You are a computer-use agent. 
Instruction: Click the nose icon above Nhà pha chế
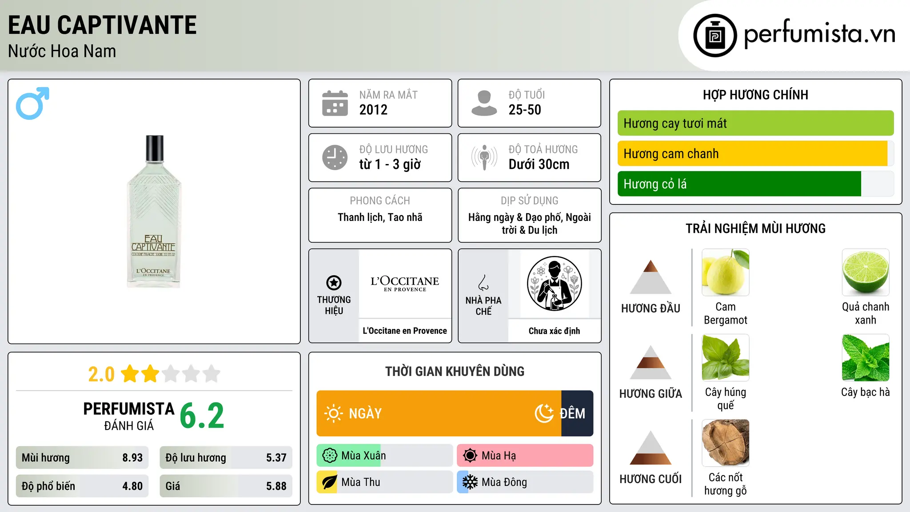click(483, 283)
